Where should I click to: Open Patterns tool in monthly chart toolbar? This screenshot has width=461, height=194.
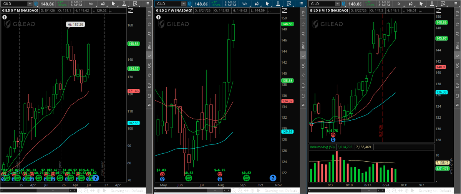[x=135, y=4]
